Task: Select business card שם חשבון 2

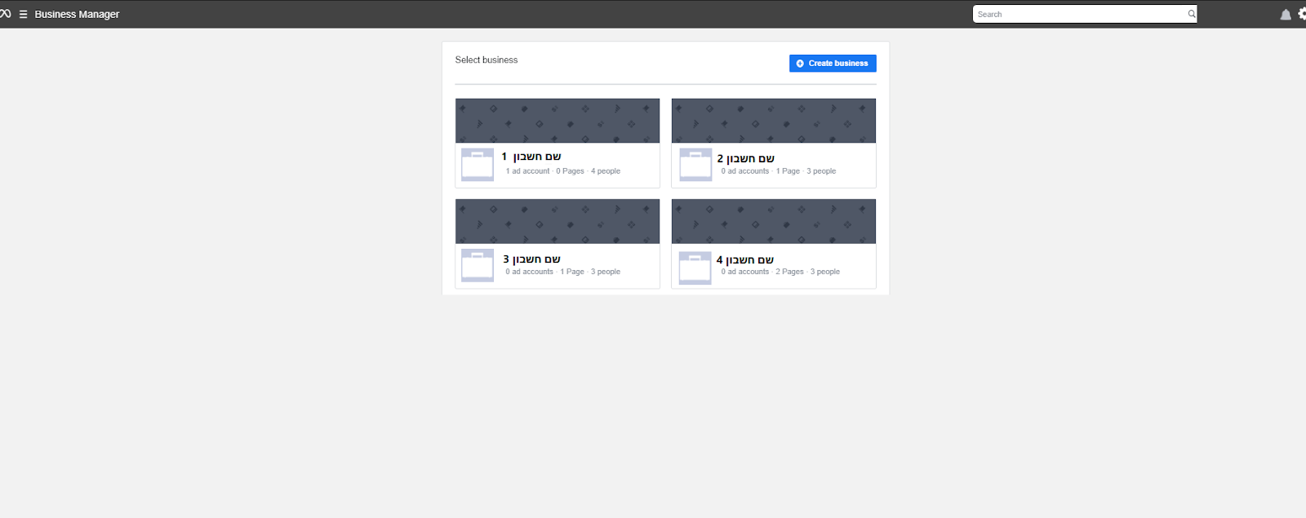Action: click(774, 144)
